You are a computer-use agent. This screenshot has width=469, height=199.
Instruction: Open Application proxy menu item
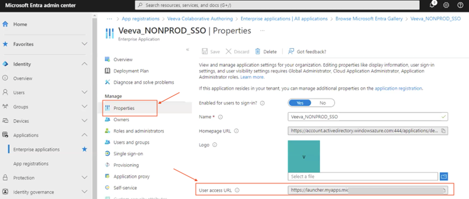pos(127,176)
